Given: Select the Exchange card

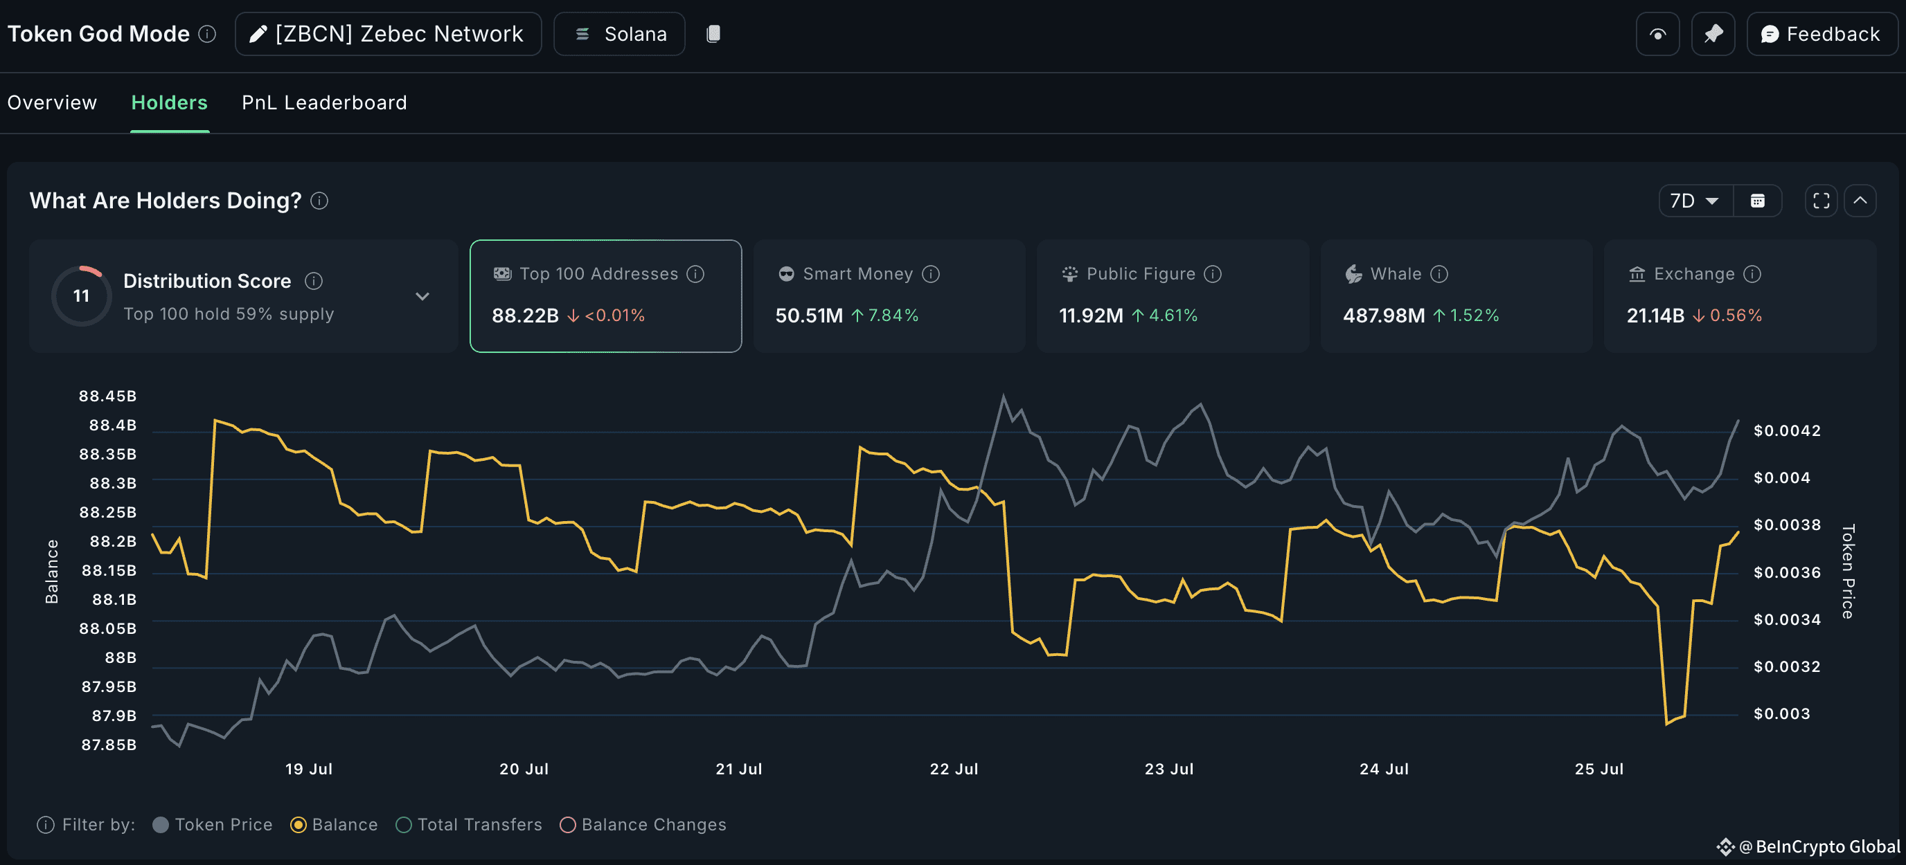Looking at the screenshot, I should (x=1740, y=295).
